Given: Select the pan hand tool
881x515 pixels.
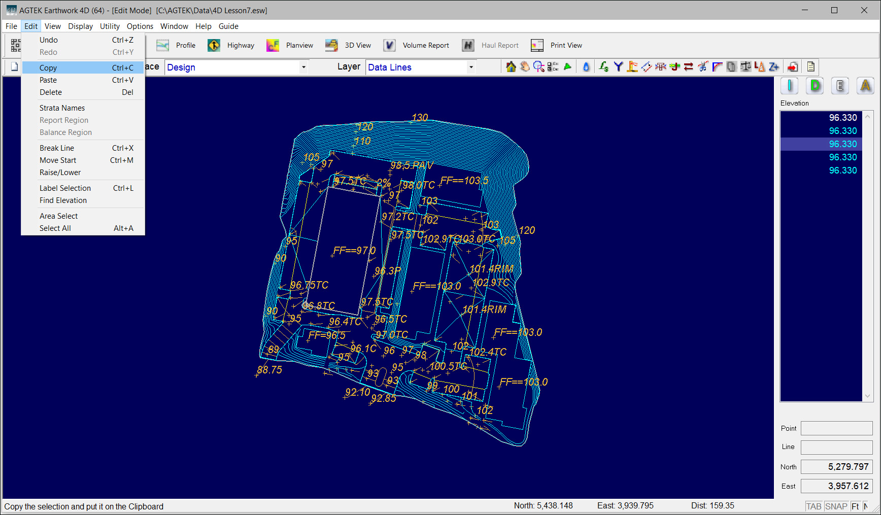Looking at the screenshot, I should point(525,67).
